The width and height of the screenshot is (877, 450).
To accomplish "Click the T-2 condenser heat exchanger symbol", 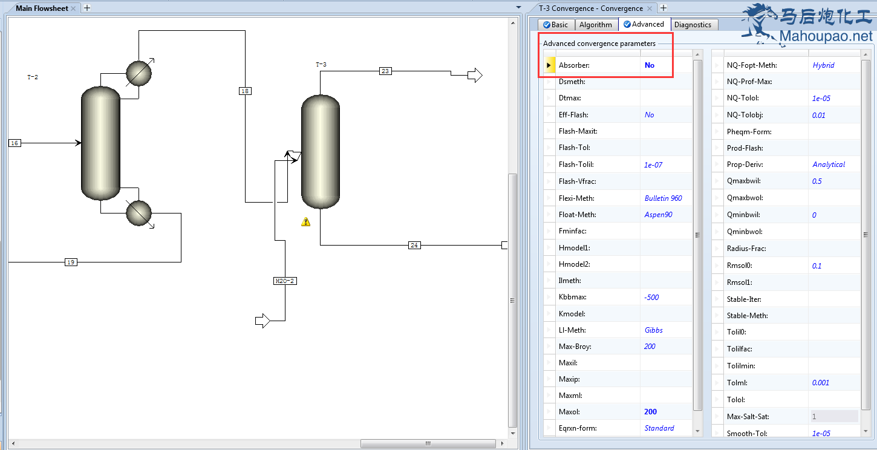I will (x=139, y=73).
